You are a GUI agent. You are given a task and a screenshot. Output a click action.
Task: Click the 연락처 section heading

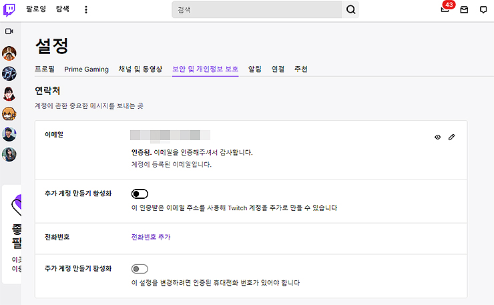click(47, 91)
